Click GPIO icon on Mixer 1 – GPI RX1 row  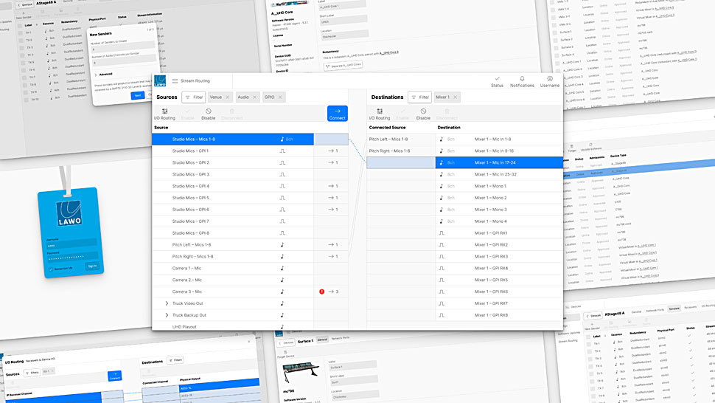[442, 233]
